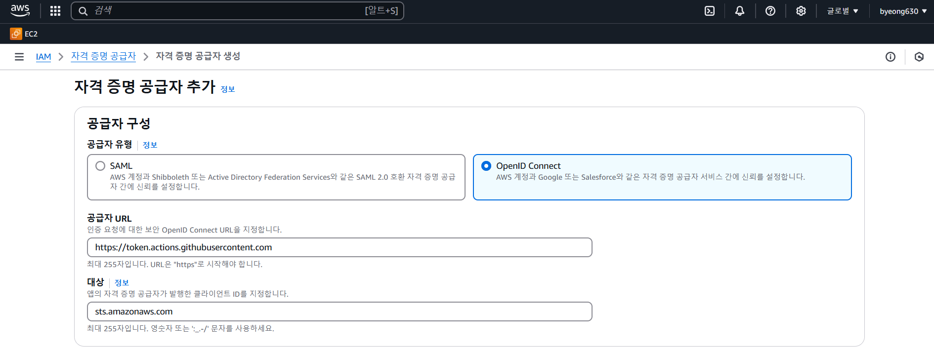This screenshot has width=934, height=351.
Task: Toggle the hamburger side navigation menu
Action: coord(19,57)
